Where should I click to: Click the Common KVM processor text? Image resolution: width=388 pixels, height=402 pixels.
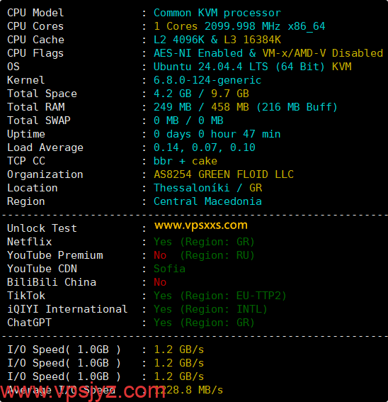(x=217, y=13)
